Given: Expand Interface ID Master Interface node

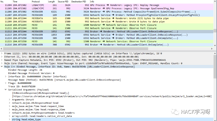Looking at the screenshot, I should click(5, 76).
